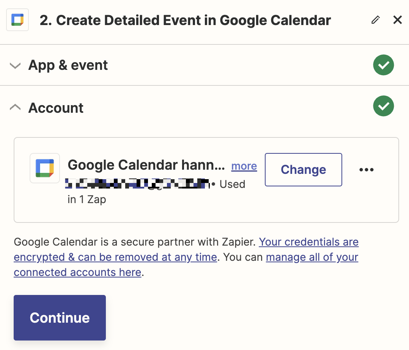Click the pencil icon to rename the step
The height and width of the screenshot is (350, 409).
point(375,20)
